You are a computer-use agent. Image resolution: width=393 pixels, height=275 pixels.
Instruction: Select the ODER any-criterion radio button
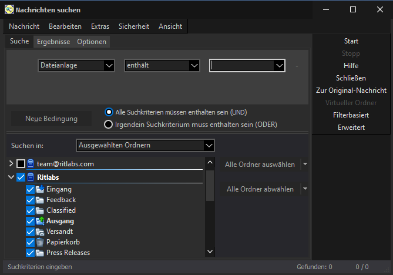pos(108,125)
